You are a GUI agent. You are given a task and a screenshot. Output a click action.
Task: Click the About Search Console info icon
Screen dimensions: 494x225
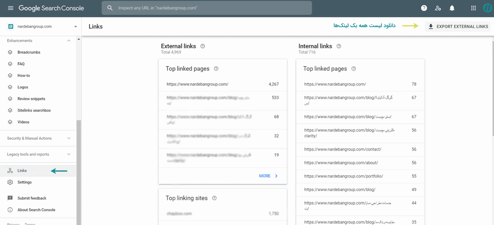click(x=10, y=210)
